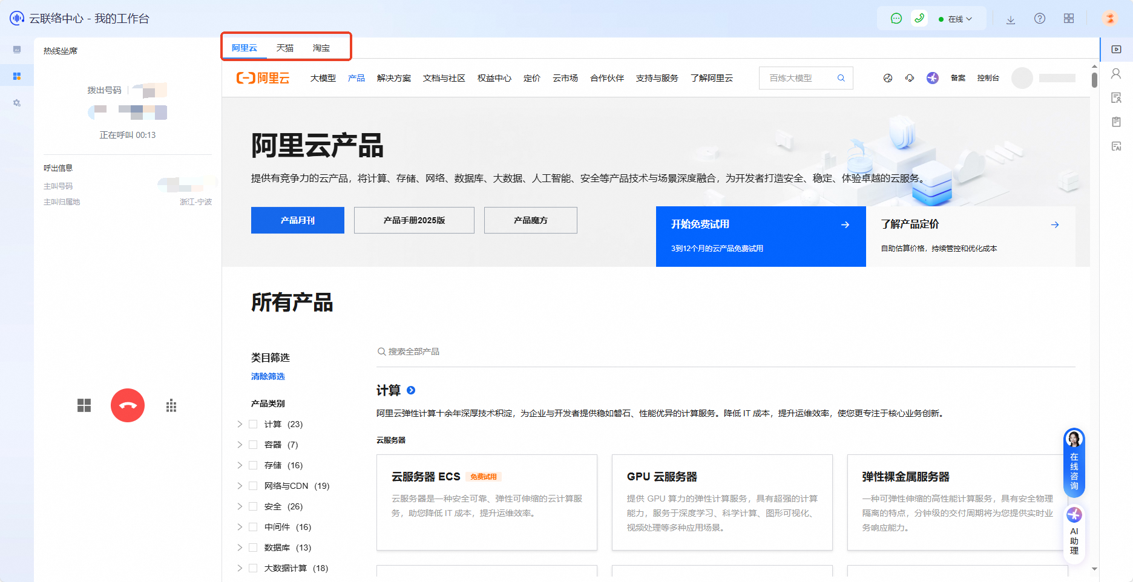Switch to the 淘宝 tab
This screenshot has height=582, width=1133.
[321, 48]
